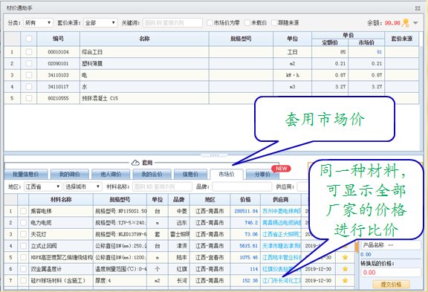Open supplier link 苏州中菱电梯

click(282, 211)
